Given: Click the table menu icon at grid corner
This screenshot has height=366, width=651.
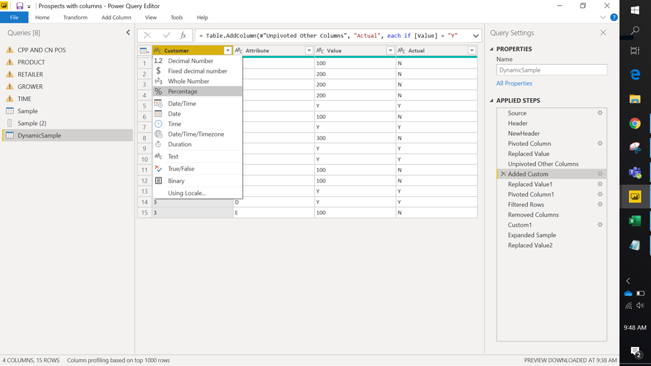Looking at the screenshot, I should 143,50.
